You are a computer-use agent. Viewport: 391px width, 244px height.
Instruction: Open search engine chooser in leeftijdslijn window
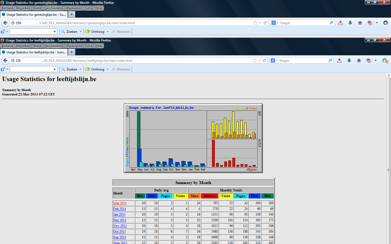coord(274,60)
